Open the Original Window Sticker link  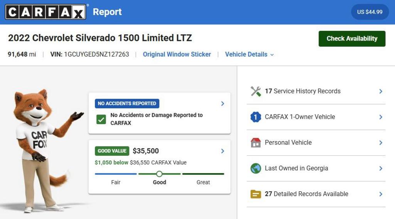point(177,54)
